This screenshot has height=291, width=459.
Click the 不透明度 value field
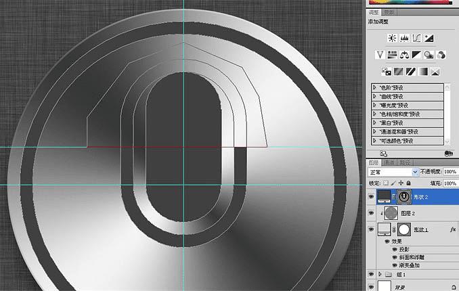click(451, 172)
